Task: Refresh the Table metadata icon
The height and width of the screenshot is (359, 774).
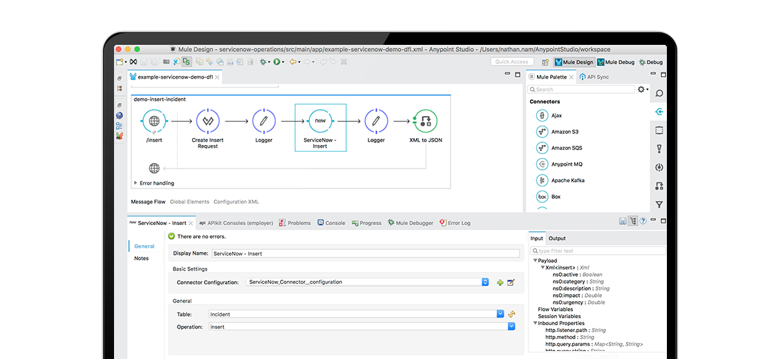Action: [511, 314]
